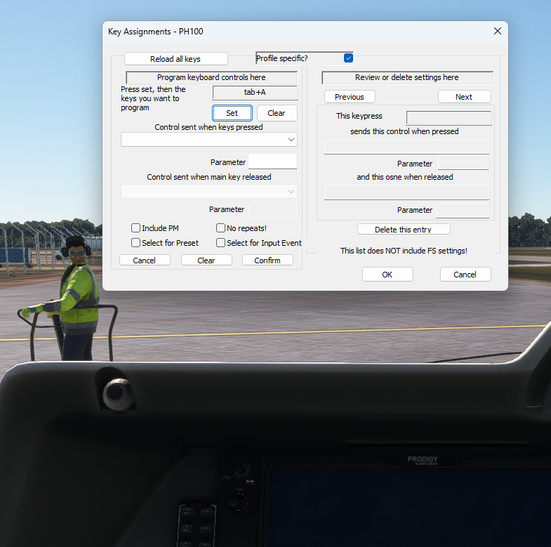This screenshot has height=547, width=551.
Task: Show the Next key setting
Action: coord(464,97)
